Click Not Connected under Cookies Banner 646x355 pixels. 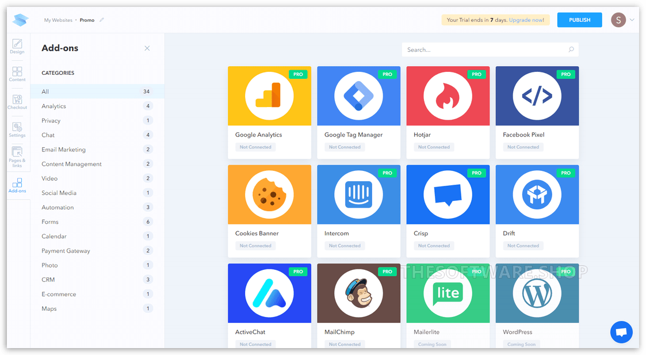(x=255, y=245)
